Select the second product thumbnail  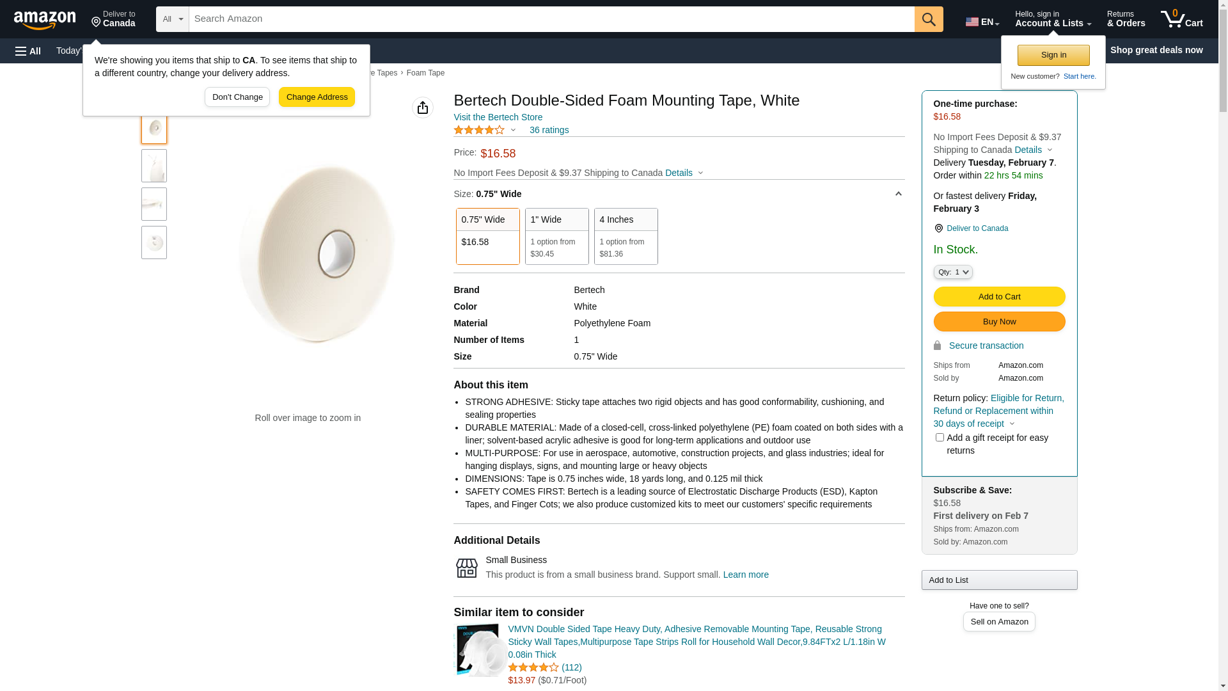[154, 166]
